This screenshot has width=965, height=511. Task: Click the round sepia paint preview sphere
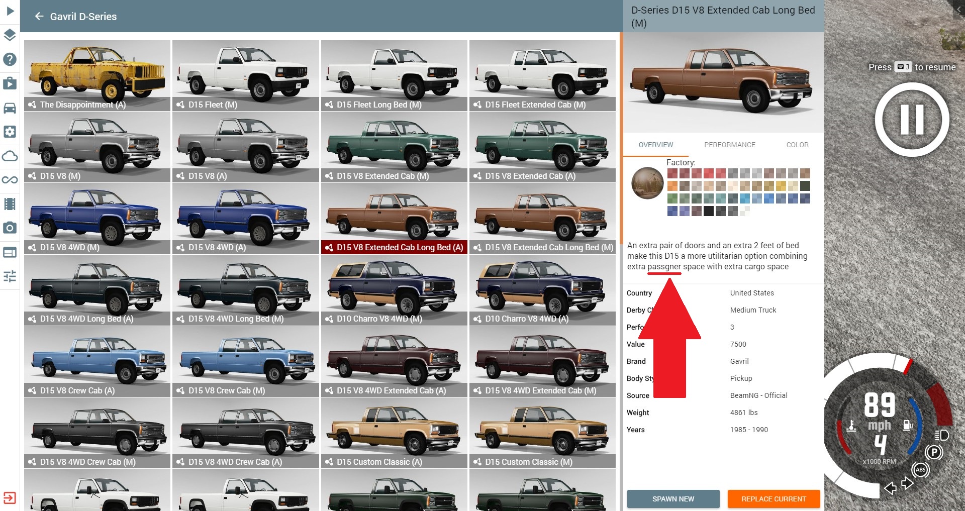tap(647, 183)
